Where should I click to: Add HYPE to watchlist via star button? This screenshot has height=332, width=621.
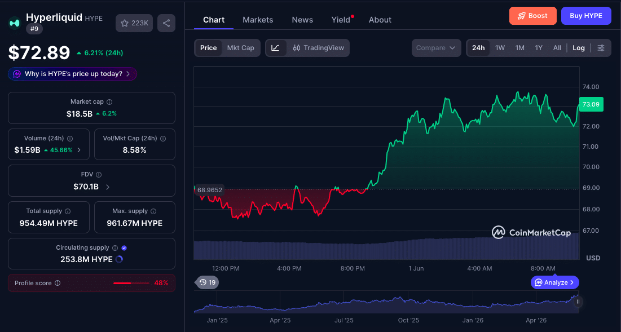134,23
